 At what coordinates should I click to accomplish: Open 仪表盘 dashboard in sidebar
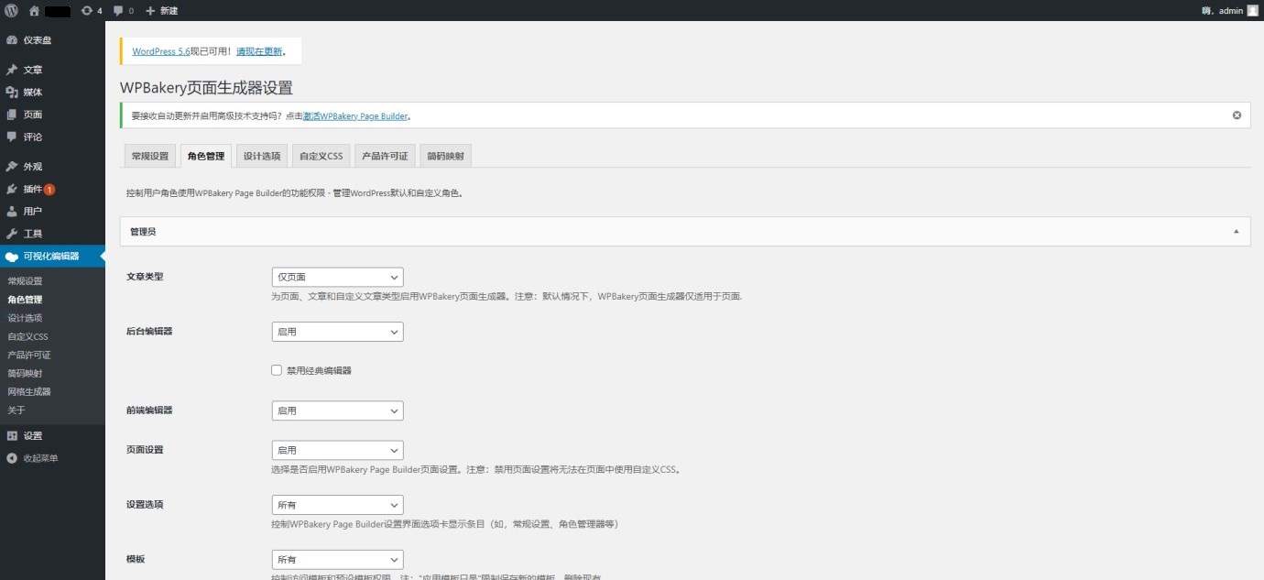(x=52, y=40)
